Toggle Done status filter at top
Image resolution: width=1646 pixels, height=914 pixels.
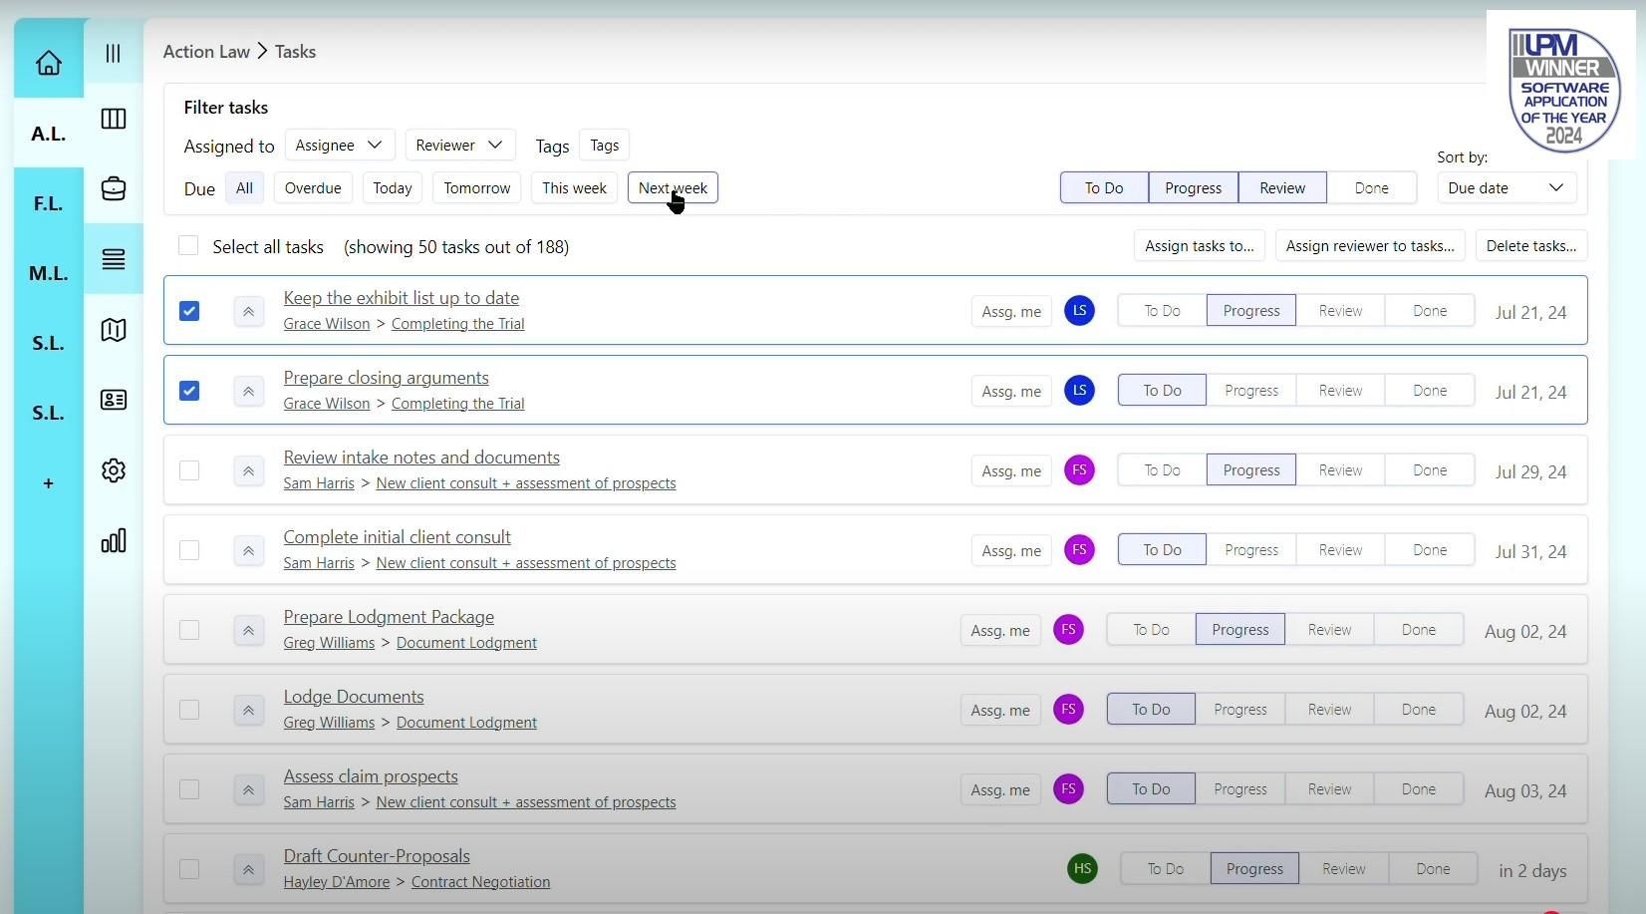(1371, 188)
